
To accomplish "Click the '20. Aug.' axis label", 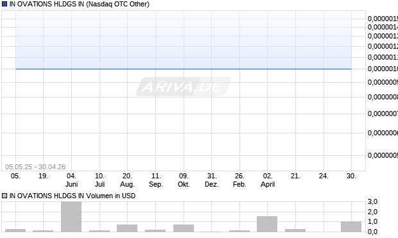I will pyautogui.click(x=127, y=180).
